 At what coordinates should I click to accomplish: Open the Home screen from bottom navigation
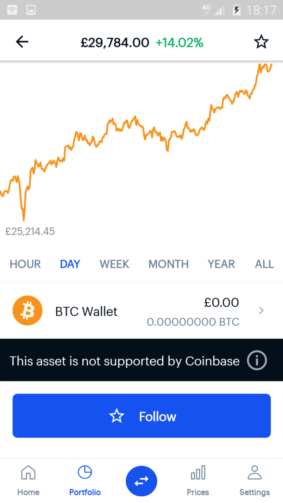(x=28, y=480)
